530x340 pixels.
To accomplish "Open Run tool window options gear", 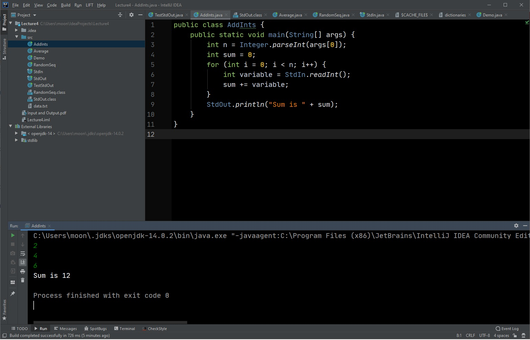I will [x=516, y=226].
